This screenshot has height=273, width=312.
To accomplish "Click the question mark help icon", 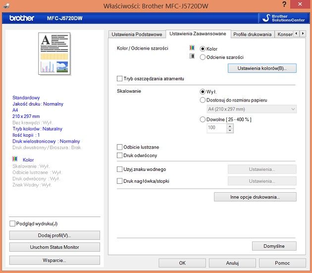I will click(x=284, y=4).
